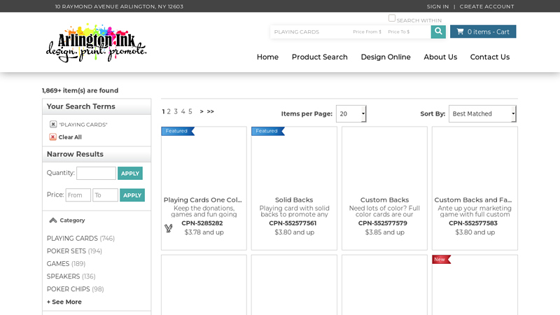
Task: Click the Create Account link
Action: [486, 6]
